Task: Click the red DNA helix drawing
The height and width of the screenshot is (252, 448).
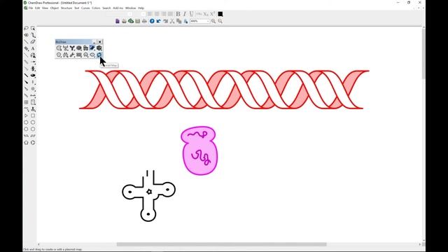Action: tap(224, 90)
